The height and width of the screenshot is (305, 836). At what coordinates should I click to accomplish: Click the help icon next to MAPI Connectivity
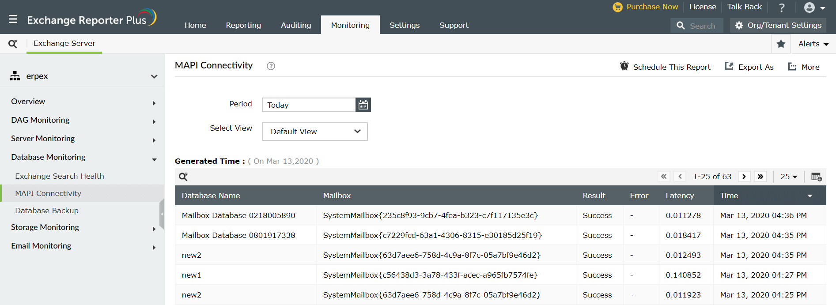(271, 66)
